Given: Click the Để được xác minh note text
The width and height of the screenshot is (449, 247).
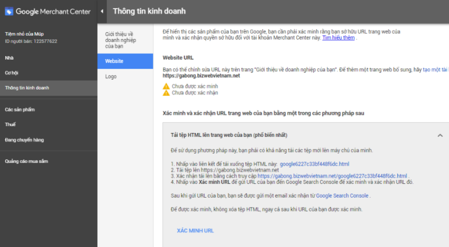Looking at the screenshot, I should point(267,209).
